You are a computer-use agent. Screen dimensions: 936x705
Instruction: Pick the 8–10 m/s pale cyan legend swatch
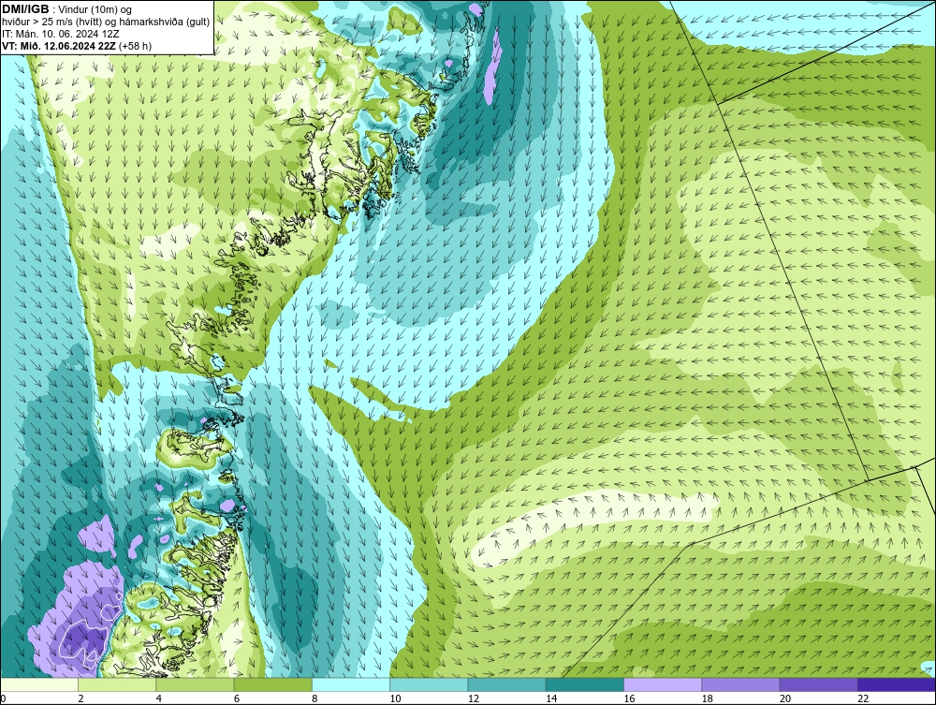tap(351, 684)
